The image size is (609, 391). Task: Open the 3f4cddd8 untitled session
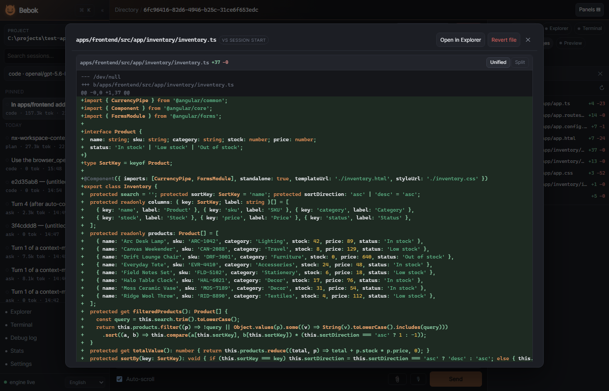pyautogui.click(x=35, y=230)
